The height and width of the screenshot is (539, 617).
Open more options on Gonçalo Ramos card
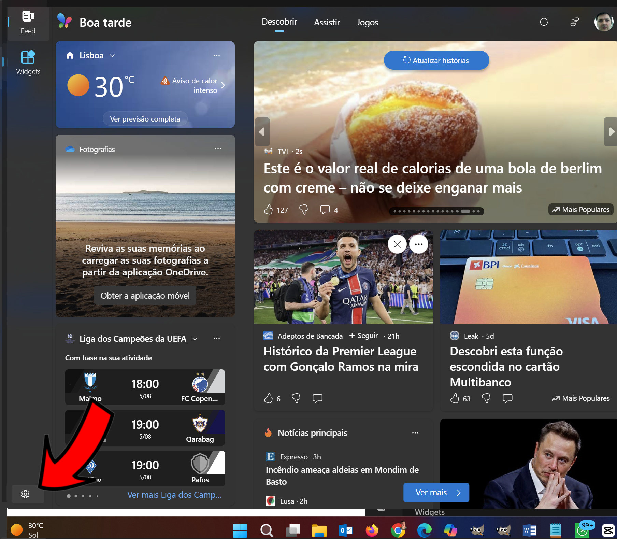(x=419, y=244)
